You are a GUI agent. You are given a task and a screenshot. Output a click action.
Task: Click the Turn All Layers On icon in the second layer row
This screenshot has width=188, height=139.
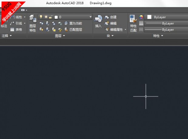coord(41,29)
